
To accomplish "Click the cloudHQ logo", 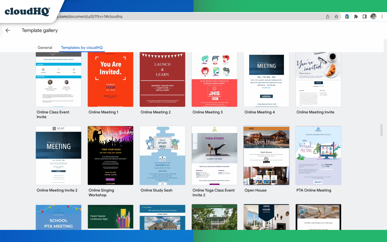I will [27, 11].
